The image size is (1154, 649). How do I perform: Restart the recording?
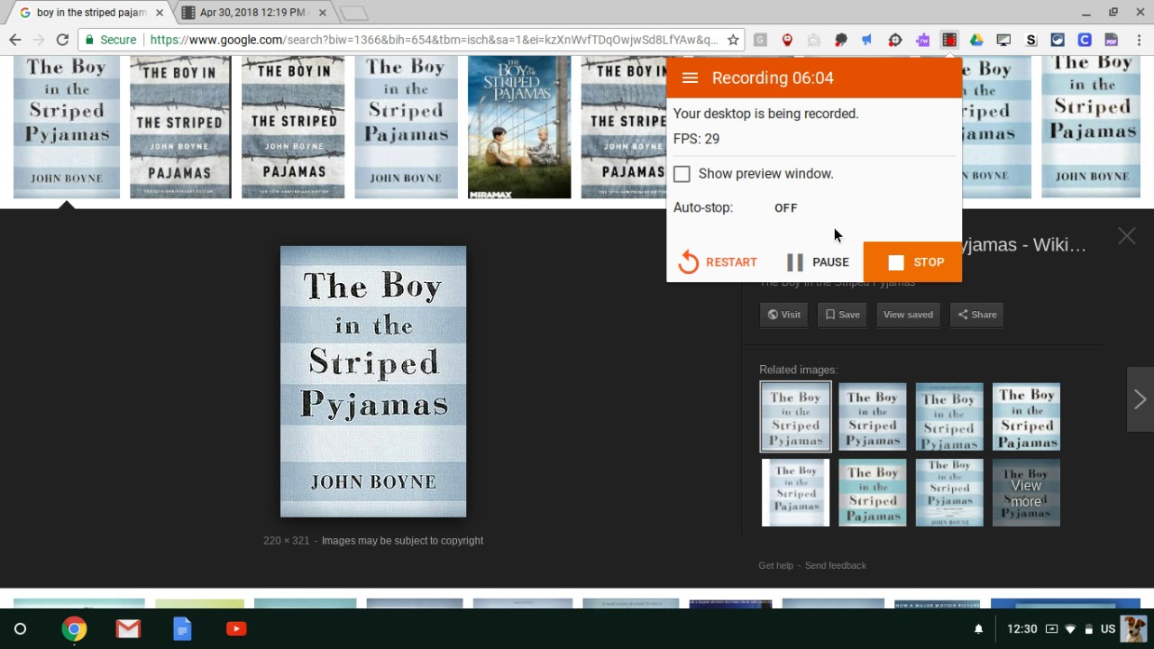coord(719,262)
